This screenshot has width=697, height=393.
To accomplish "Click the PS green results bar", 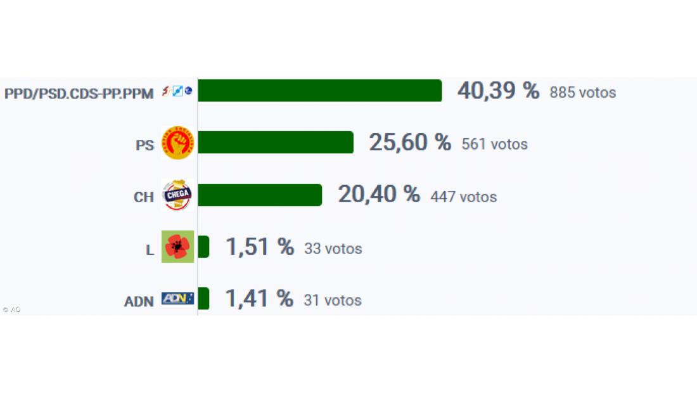I will 276,143.
